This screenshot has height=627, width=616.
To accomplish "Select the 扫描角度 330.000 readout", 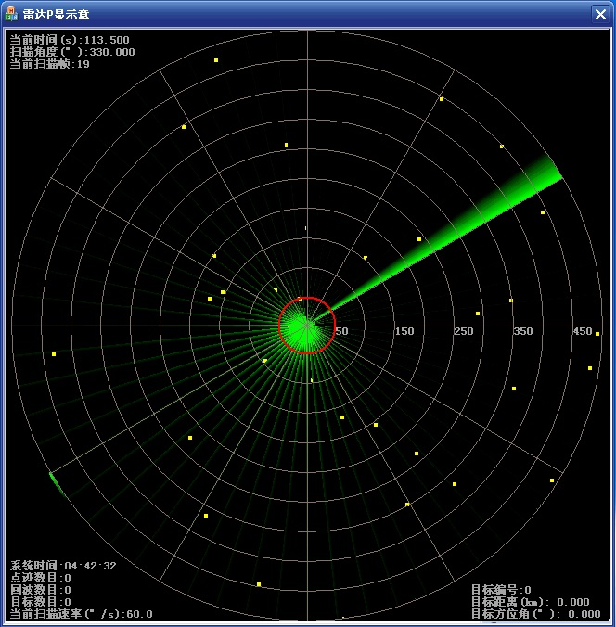I will pyautogui.click(x=72, y=52).
